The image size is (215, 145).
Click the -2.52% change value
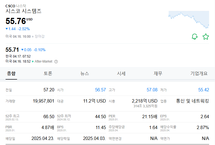[24, 29]
